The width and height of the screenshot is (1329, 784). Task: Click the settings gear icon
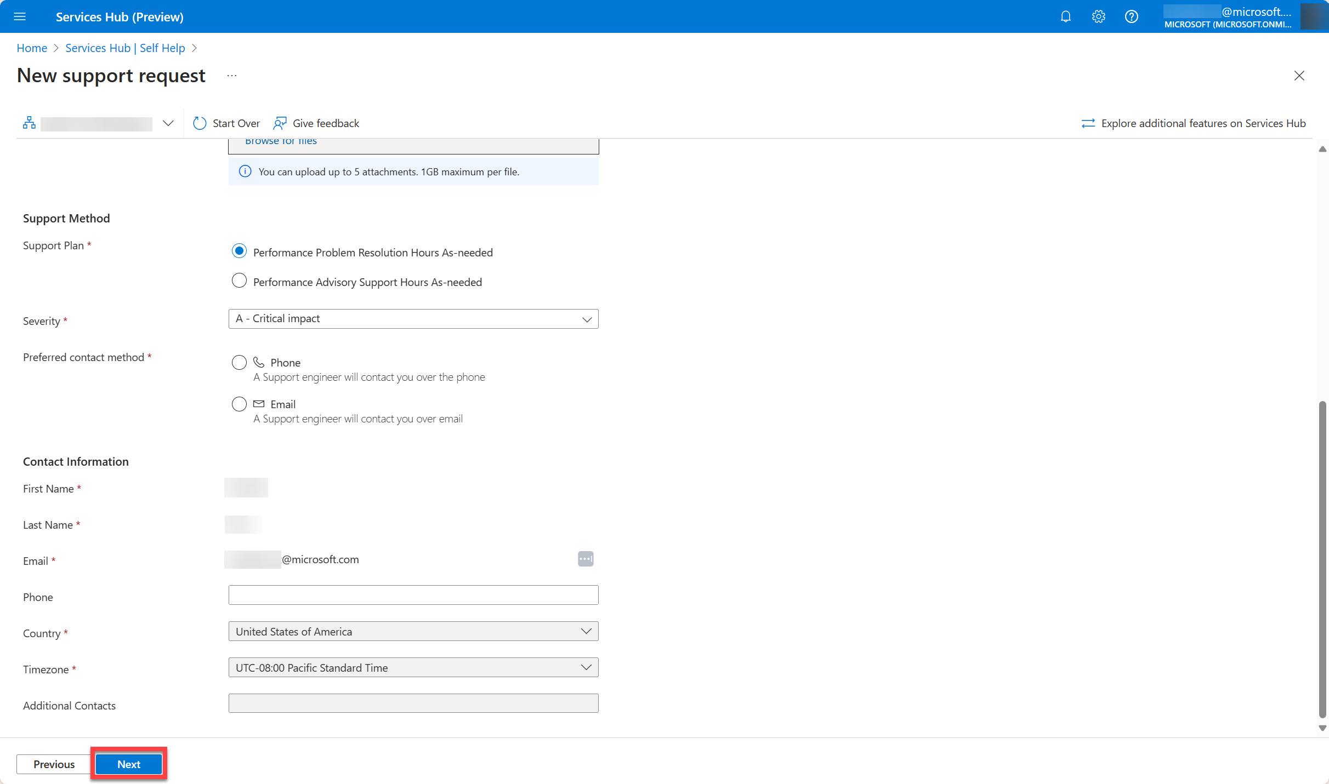point(1098,16)
